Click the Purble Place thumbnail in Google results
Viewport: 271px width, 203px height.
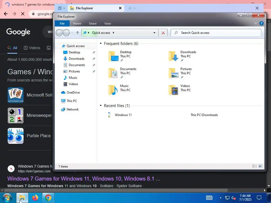click(16, 136)
